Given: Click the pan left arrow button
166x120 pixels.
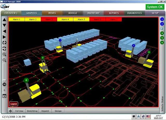Looking at the screenshot, I should click(x=4, y=31).
